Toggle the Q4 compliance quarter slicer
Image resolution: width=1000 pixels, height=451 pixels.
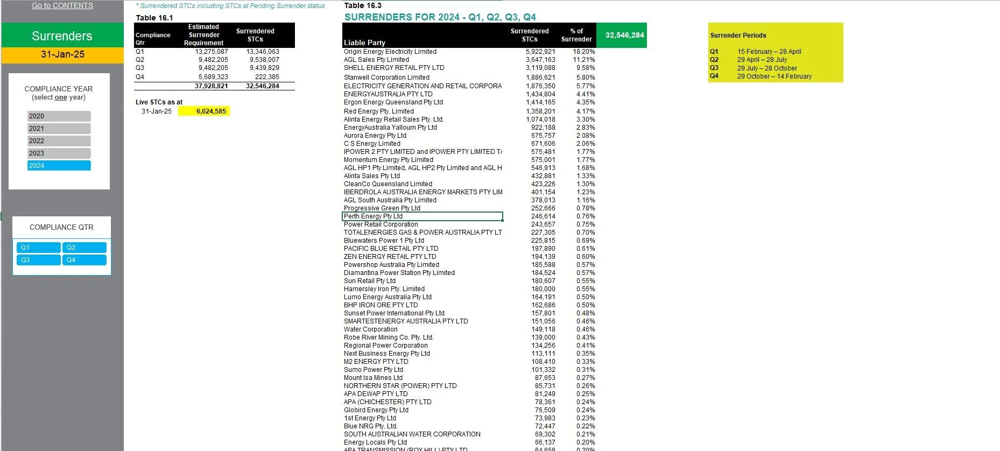click(x=84, y=260)
